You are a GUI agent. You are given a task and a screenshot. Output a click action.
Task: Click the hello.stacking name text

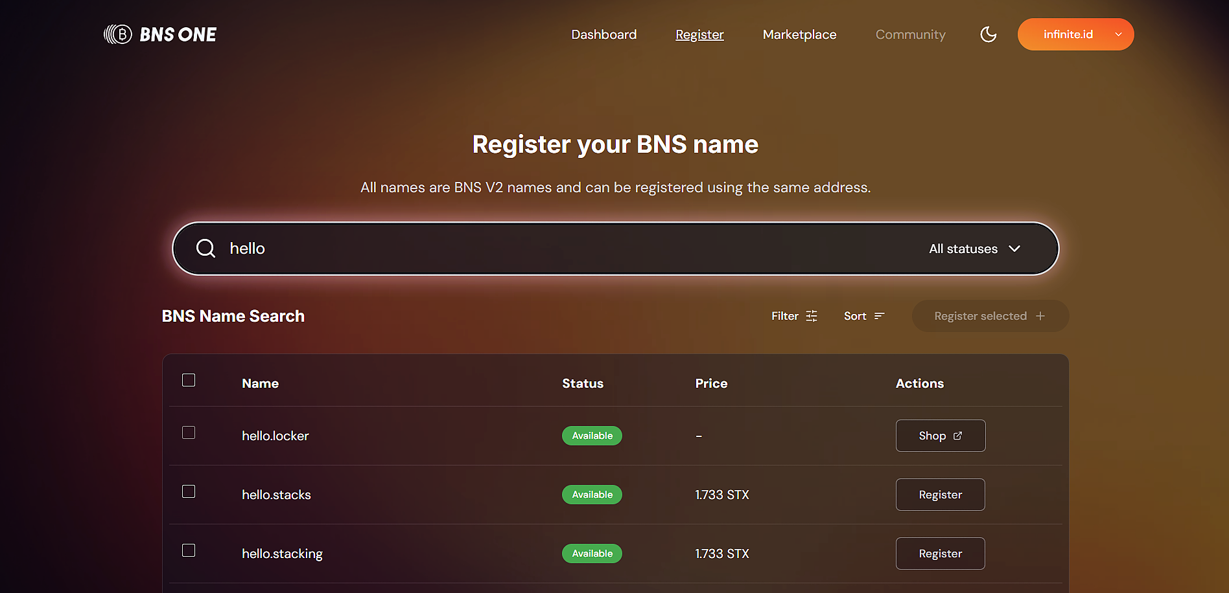282,554
